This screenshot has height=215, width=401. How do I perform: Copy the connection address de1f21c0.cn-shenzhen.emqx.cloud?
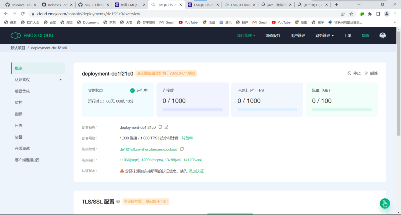pyautogui.click(x=182, y=149)
